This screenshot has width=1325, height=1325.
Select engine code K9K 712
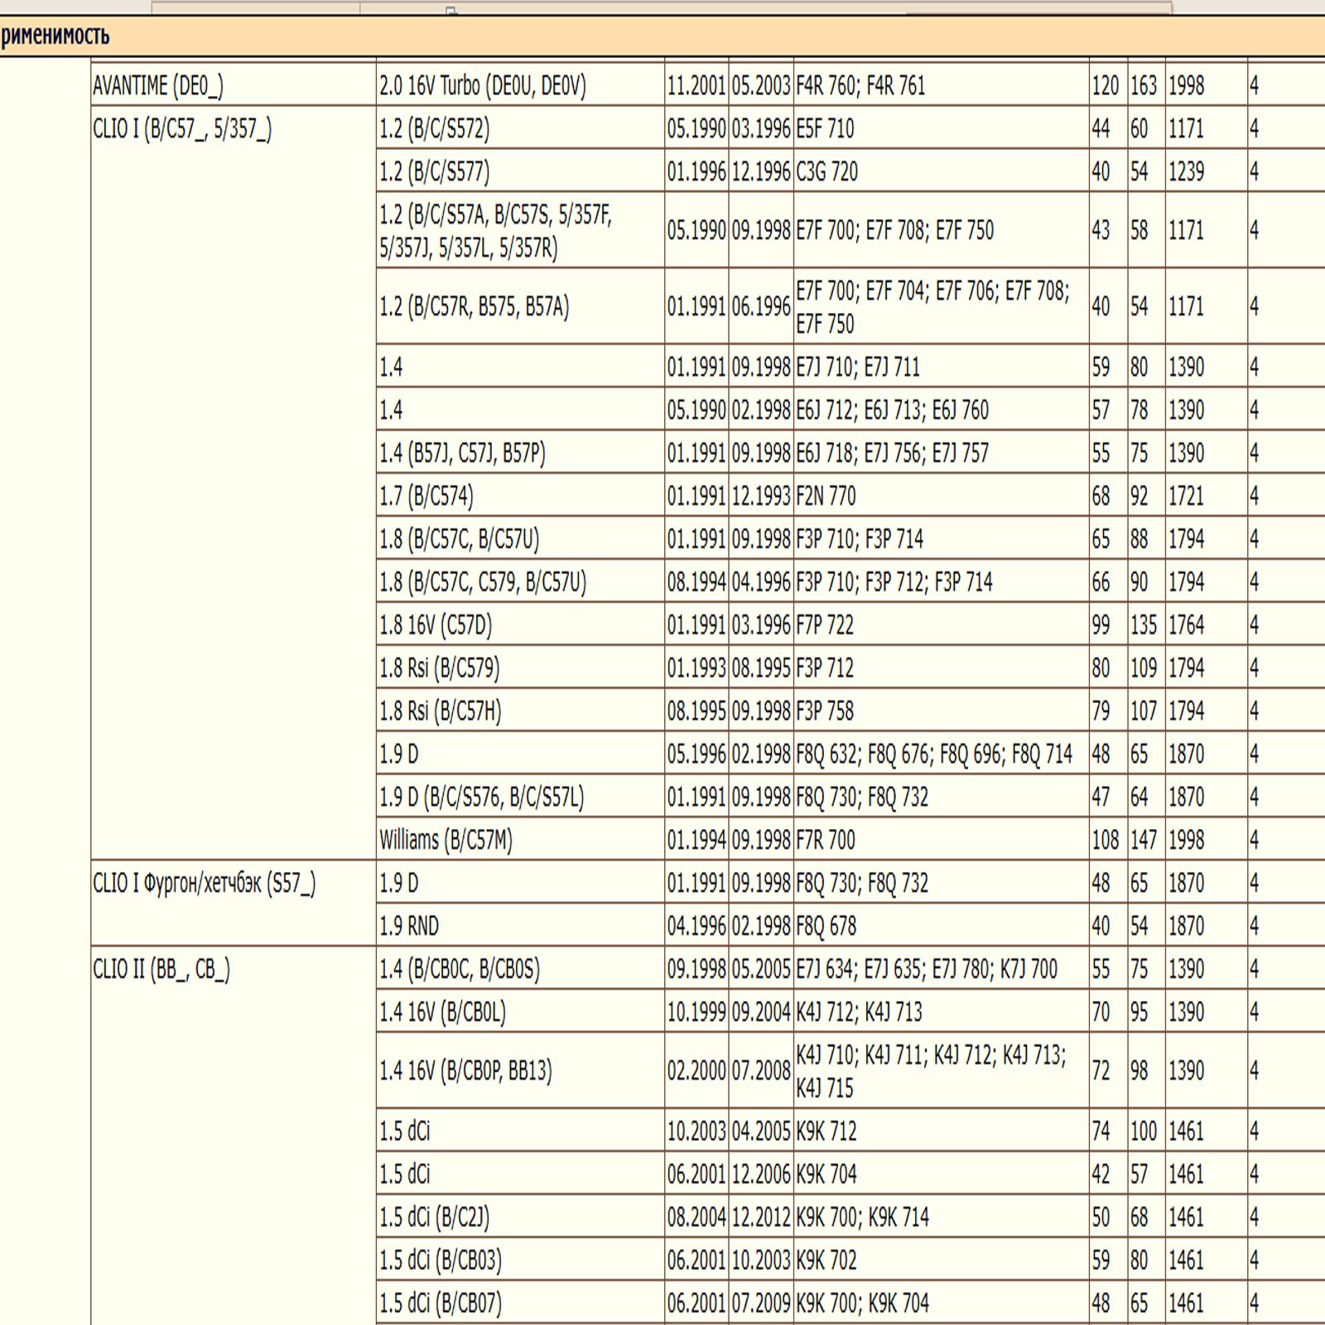point(826,1131)
